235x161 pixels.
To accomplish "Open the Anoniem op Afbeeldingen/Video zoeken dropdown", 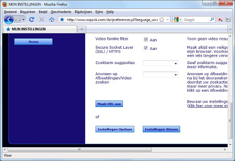I will [x=161, y=74].
